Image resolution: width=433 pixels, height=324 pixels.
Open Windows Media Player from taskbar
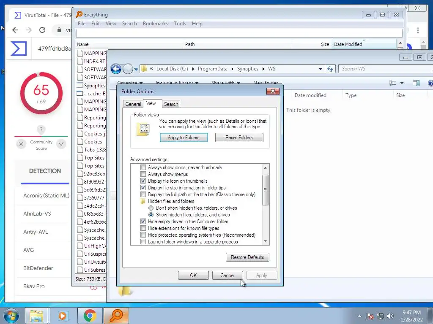click(63, 316)
